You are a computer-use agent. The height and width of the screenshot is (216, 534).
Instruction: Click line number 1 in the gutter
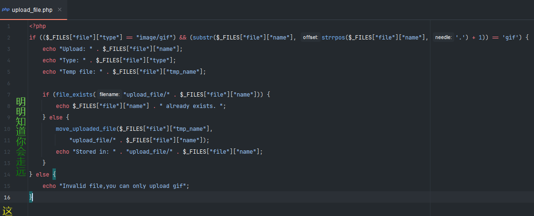coord(9,26)
